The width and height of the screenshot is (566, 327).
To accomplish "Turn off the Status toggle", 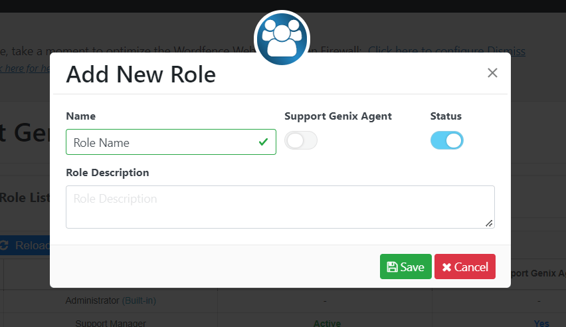I will pyautogui.click(x=447, y=140).
